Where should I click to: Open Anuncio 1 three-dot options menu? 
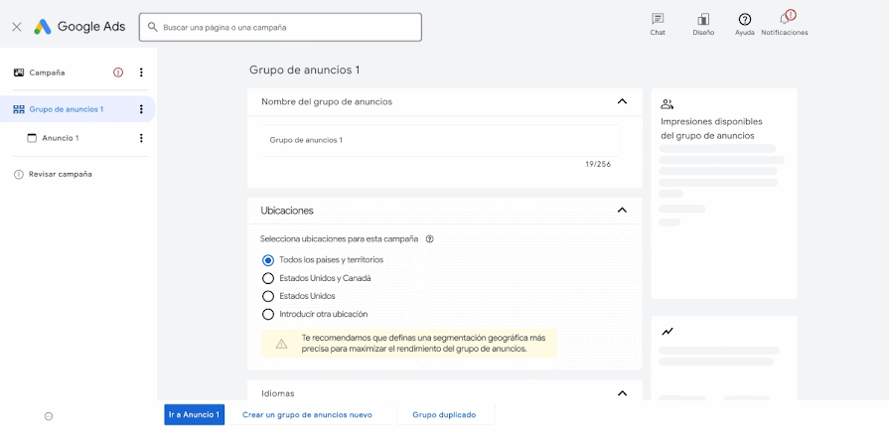[x=141, y=138]
